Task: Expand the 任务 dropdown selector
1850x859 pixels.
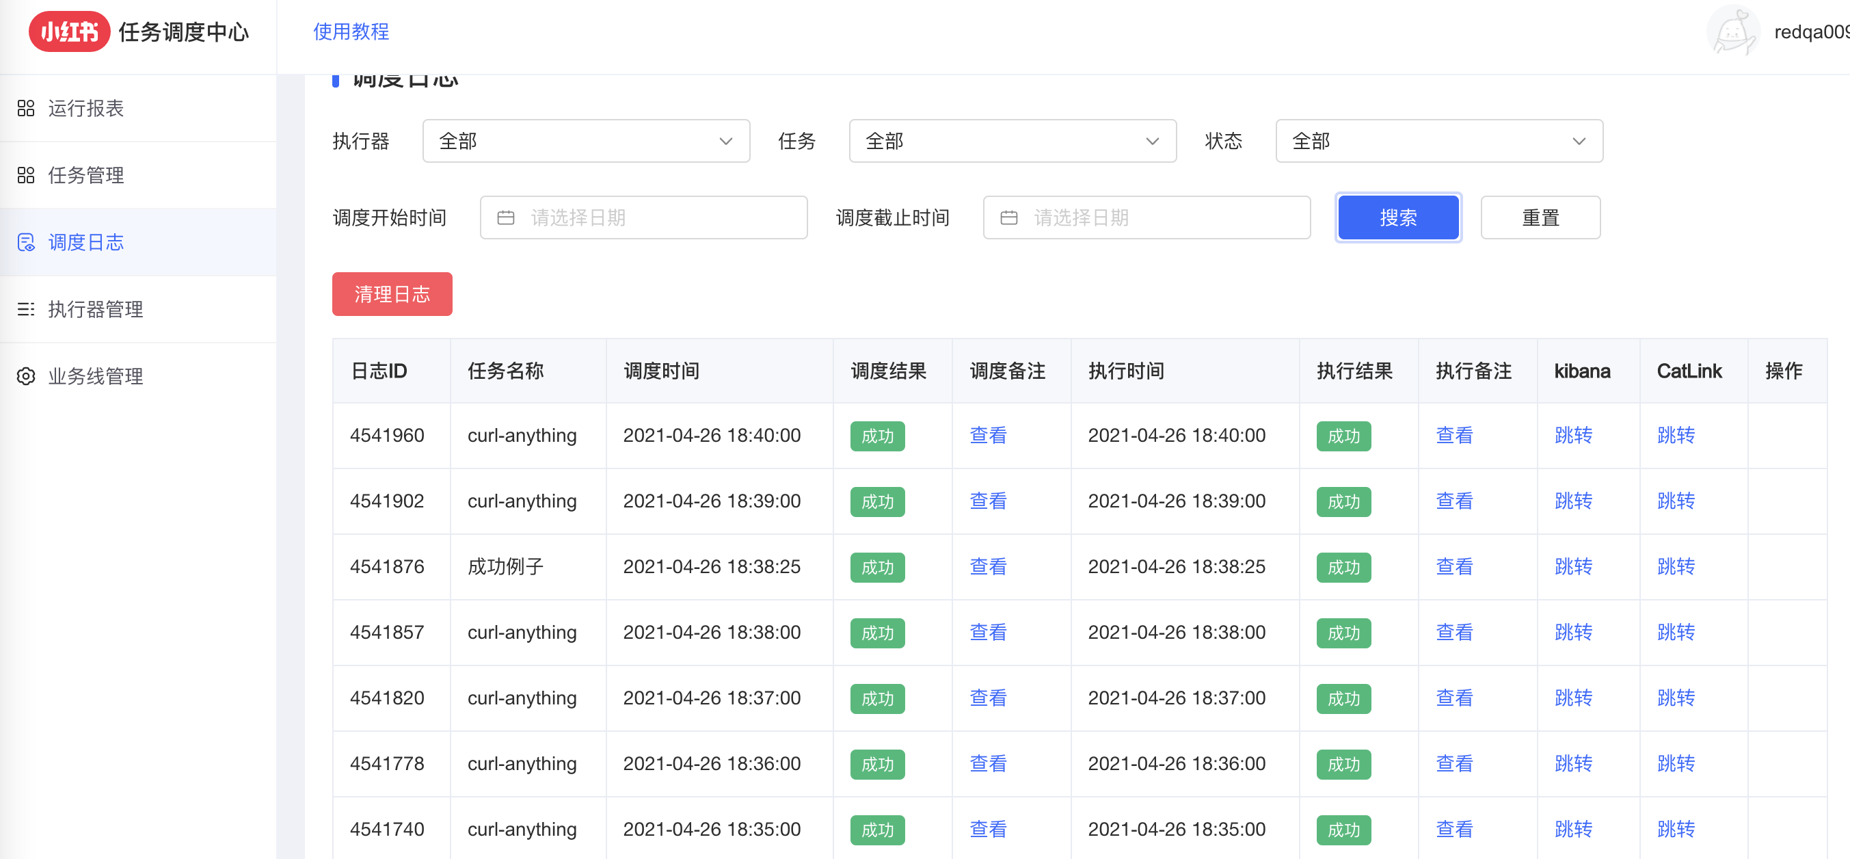Action: (x=1012, y=142)
